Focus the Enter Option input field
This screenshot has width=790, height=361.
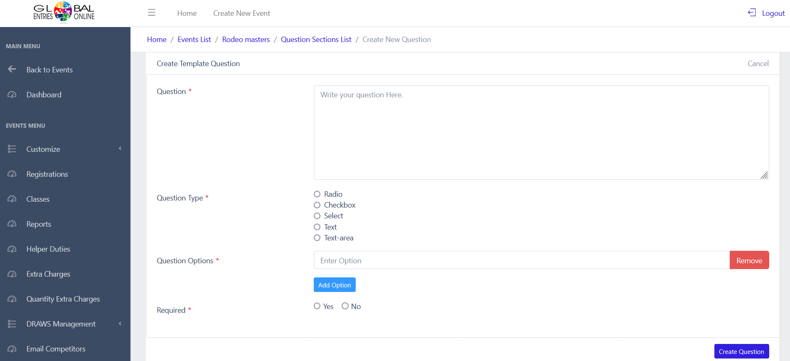[x=521, y=260]
